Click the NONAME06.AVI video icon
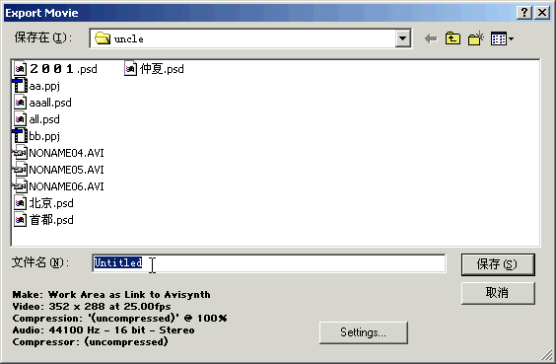Image resolution: width=556 pixels, height=364 pixels. 20,186
